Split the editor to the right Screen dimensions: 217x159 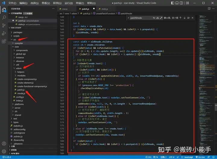pyautogui.click(x=209, y=8)
